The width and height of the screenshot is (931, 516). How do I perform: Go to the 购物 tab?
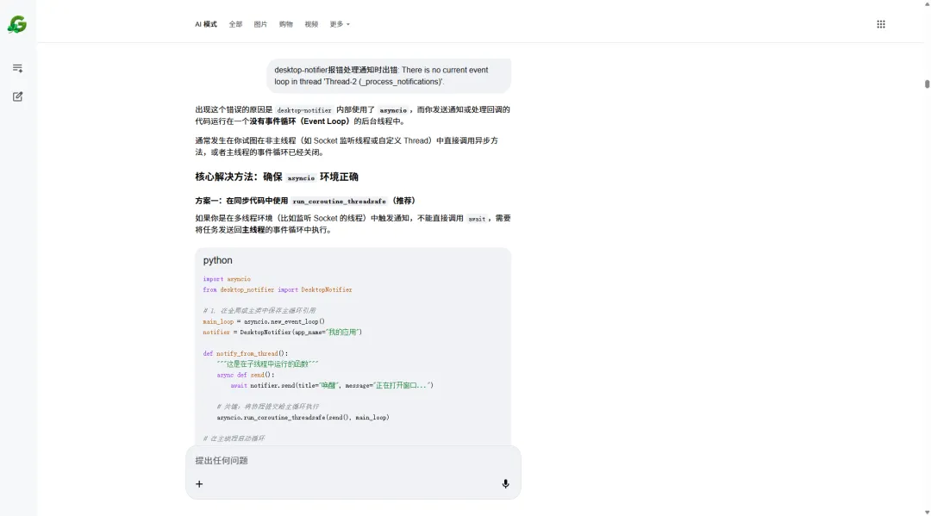pyautogui.click(x=286, y=24)
